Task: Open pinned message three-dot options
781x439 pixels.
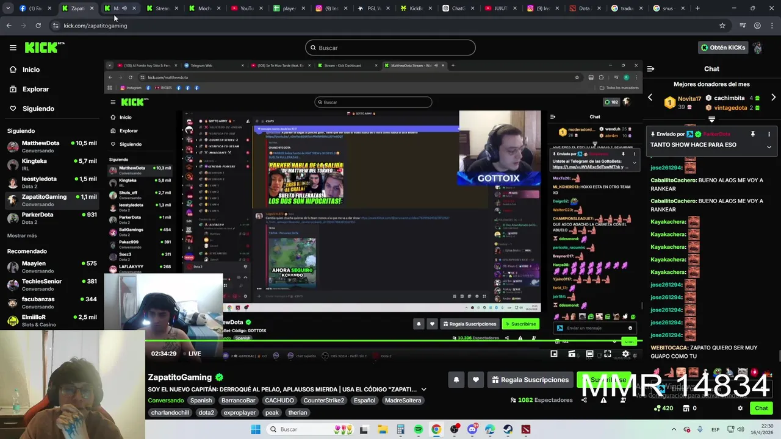Action: point(769,134)
